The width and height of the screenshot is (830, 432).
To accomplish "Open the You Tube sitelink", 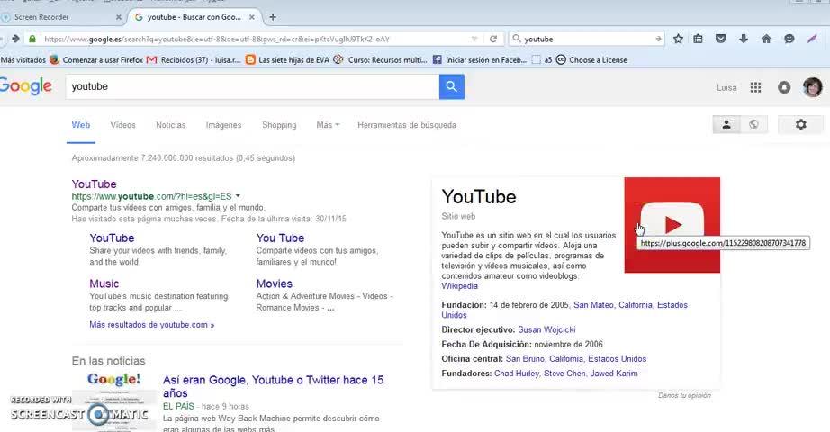I will point(280,238).
